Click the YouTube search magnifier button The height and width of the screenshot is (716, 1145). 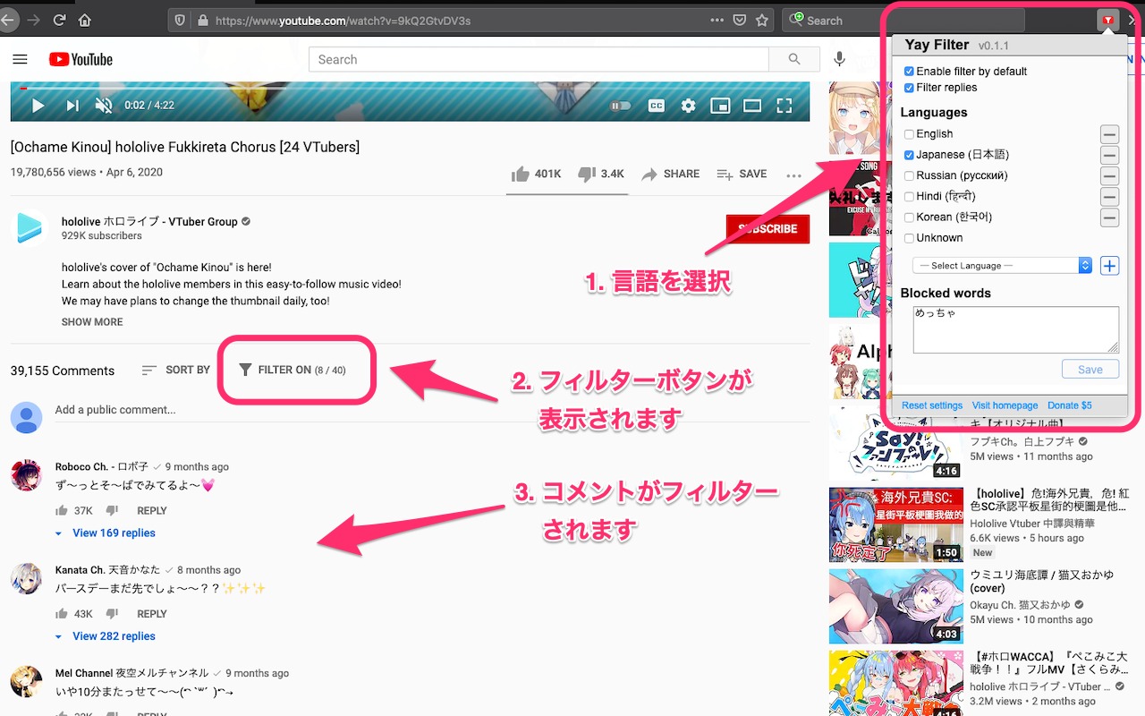click(x=794, y=60)
